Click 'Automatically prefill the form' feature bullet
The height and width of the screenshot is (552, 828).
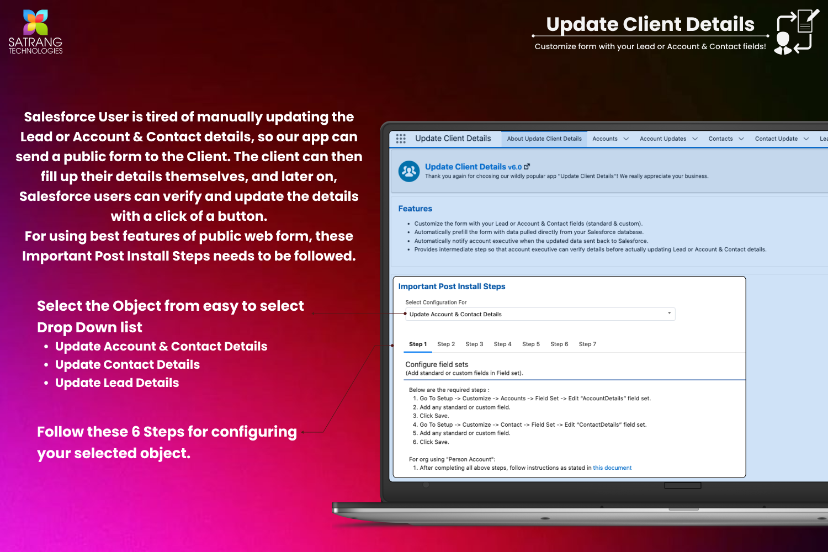[529, 232]
